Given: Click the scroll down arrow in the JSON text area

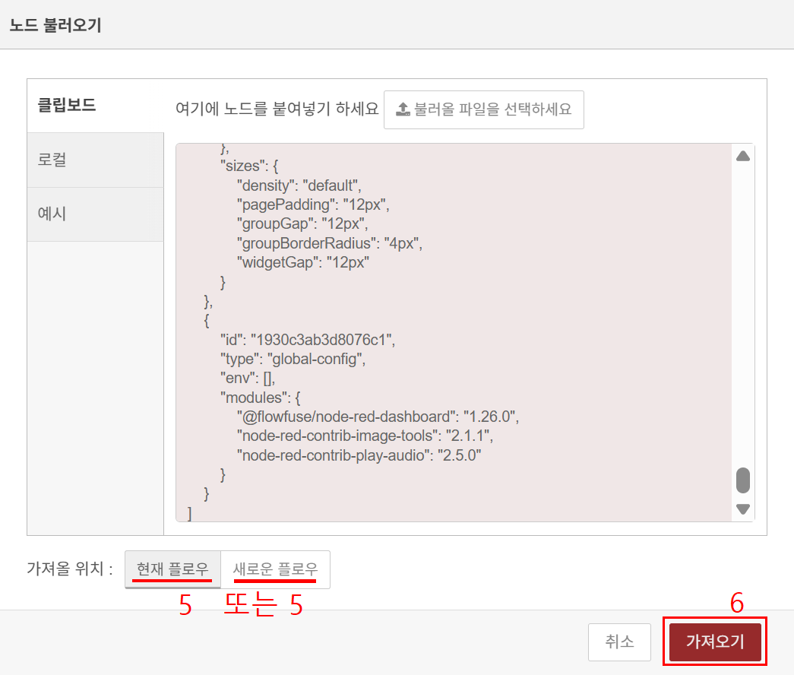Looking at the screenshot, I should click(x=742, y=509).
